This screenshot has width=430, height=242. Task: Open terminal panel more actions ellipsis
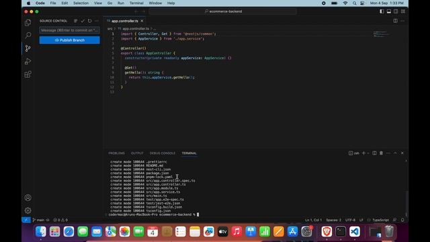pyautogui.click(x=388, y=153)
